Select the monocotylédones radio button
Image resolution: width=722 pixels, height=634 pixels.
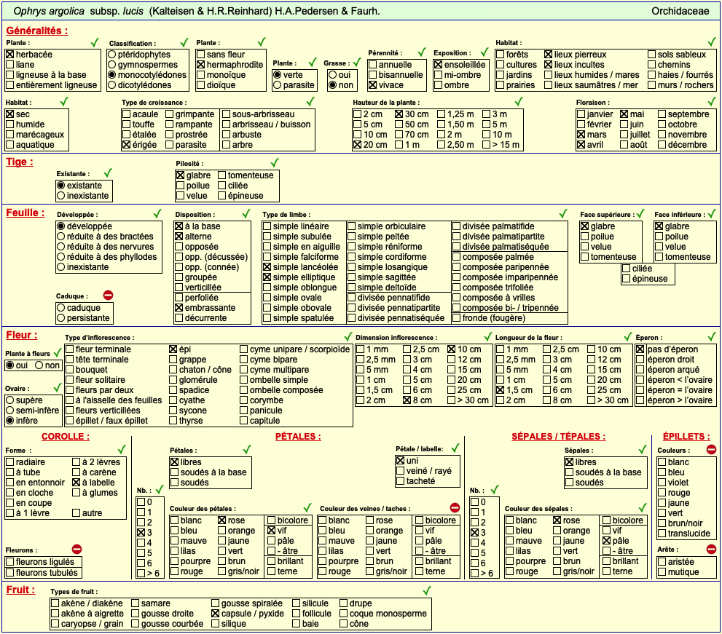112,75
